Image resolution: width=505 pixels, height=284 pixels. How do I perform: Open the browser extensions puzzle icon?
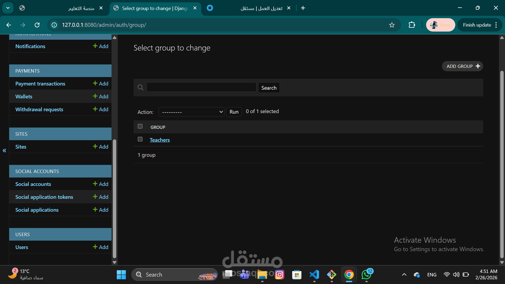[412, 25]
